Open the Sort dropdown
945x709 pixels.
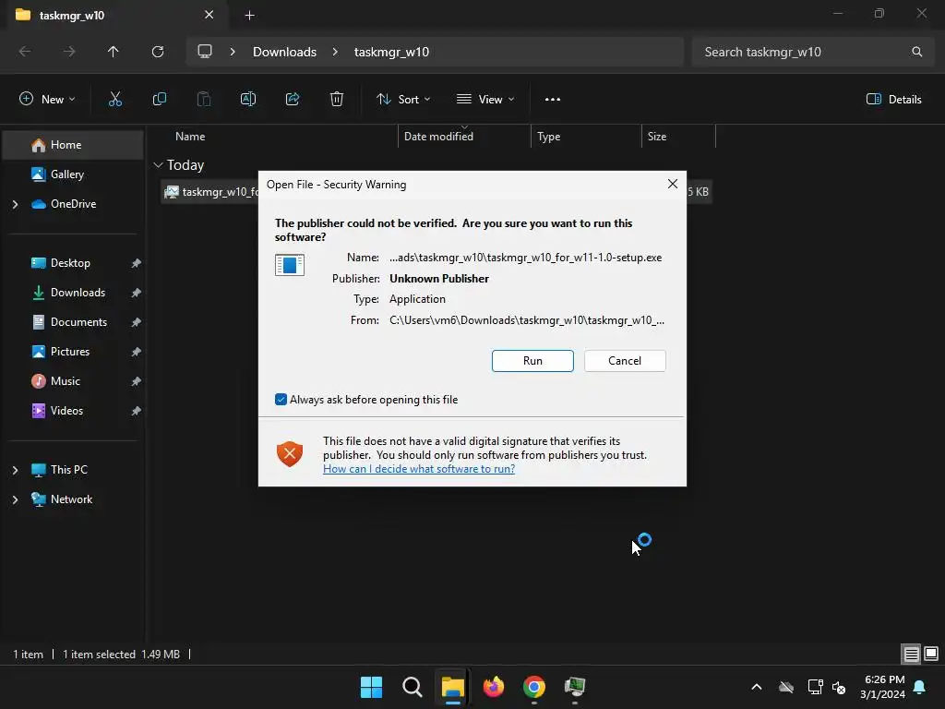[403, 100]
